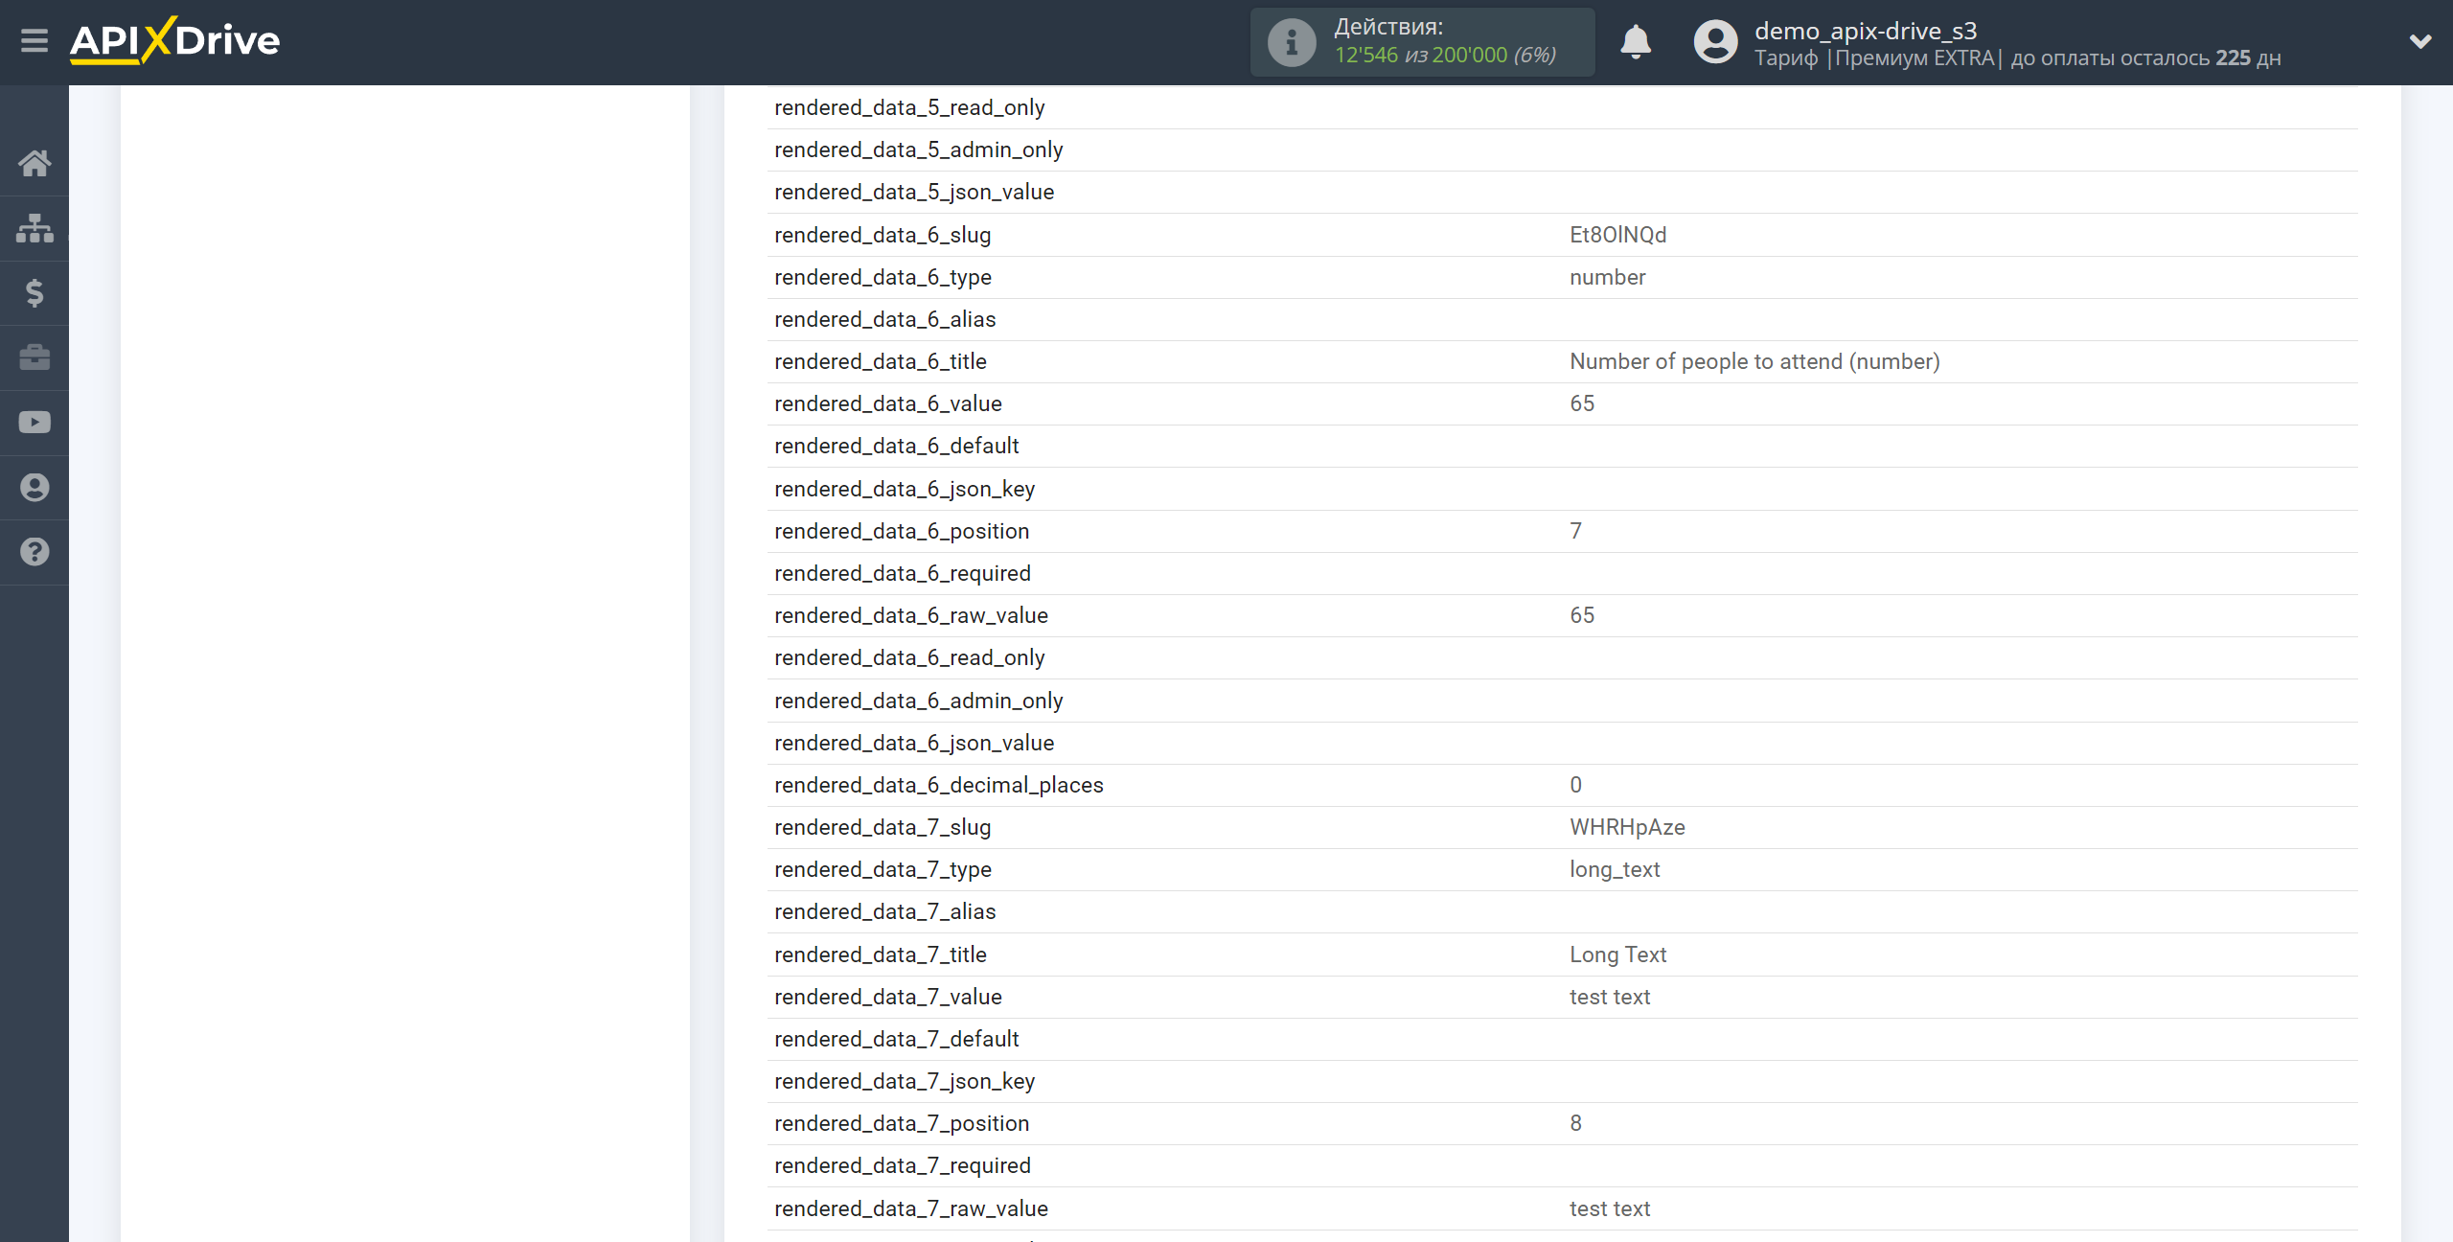Select the rendered_data_7_required label
This screenshot has height=1242, width=2453.
click(x=903, y=1165)
